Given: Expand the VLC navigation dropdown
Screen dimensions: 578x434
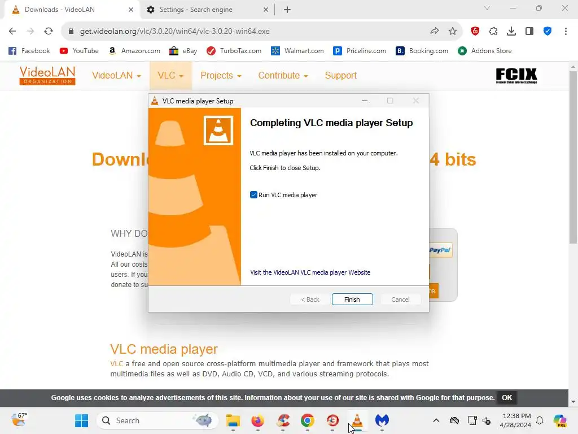Looking at the screenshot, I should (x=170, y=76).
